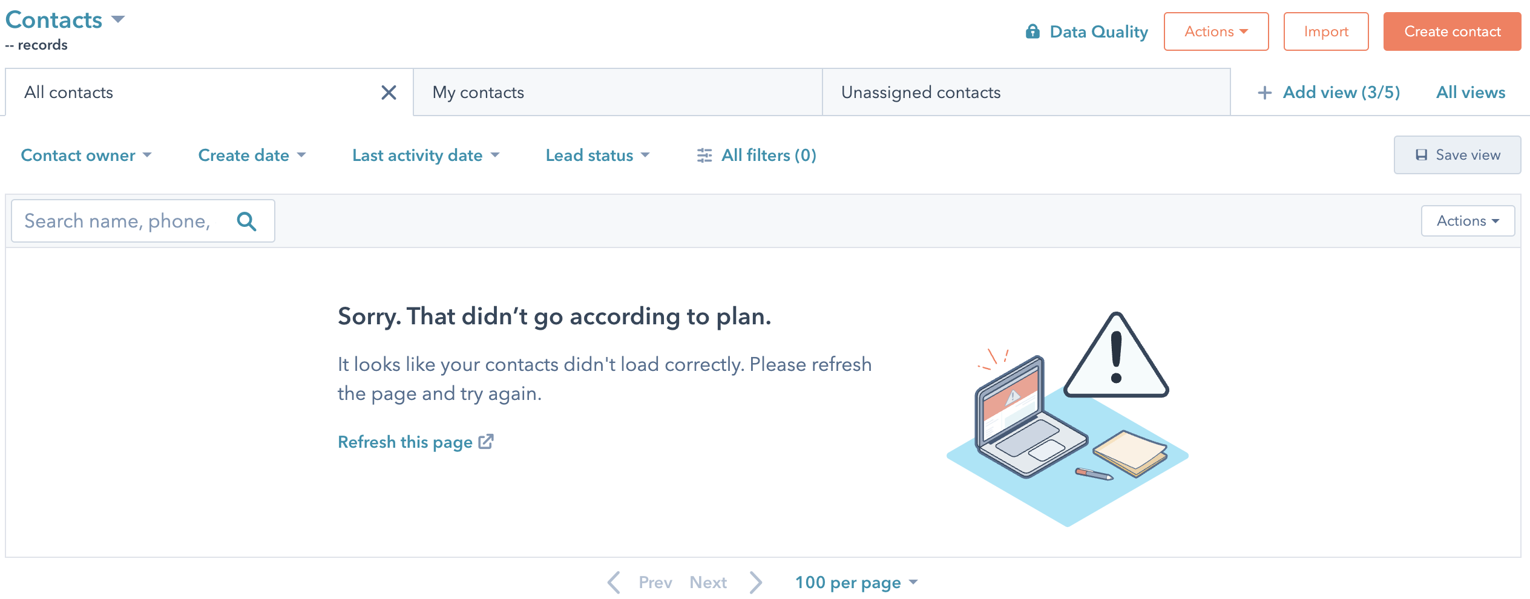The height and width of the screenshot is (599, 1530).
Task: Click the next page chevron arrow
Action: pos(755,582)
